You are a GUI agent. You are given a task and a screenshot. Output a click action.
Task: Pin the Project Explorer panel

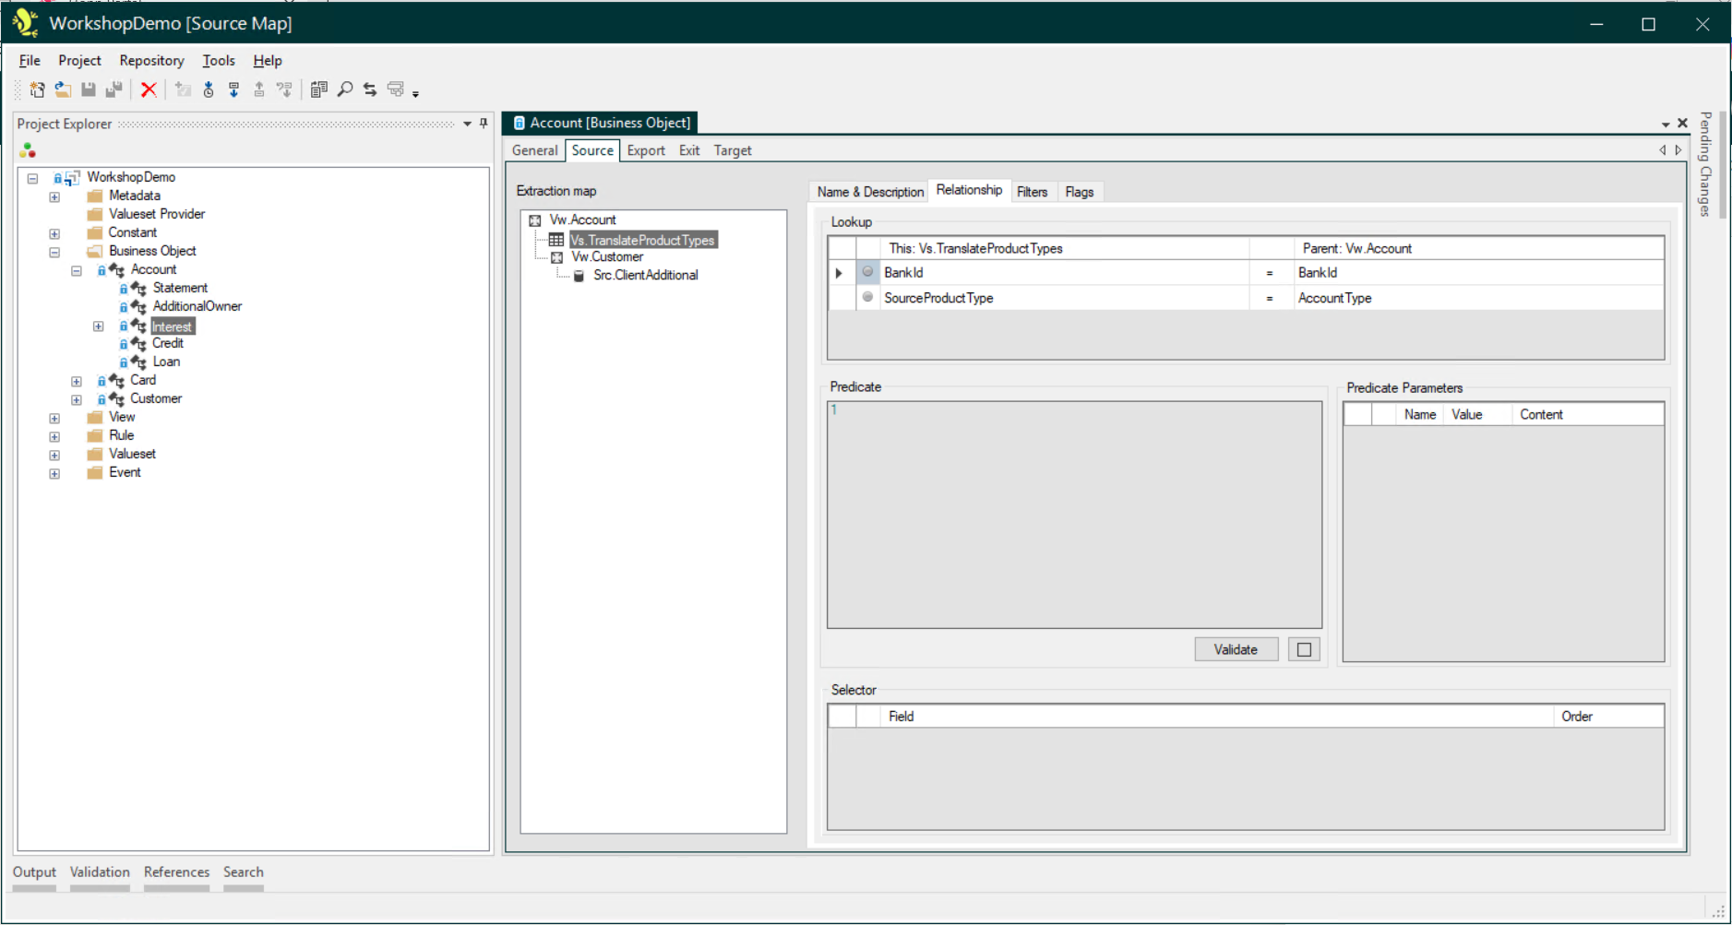pos(482,124)
